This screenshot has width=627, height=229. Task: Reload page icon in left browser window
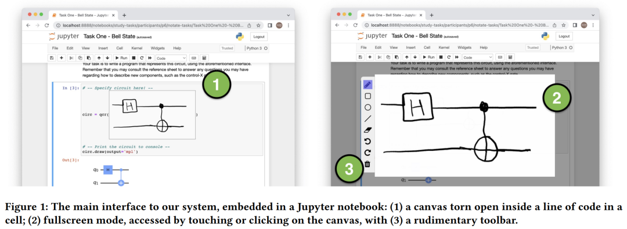pos(47,25)
